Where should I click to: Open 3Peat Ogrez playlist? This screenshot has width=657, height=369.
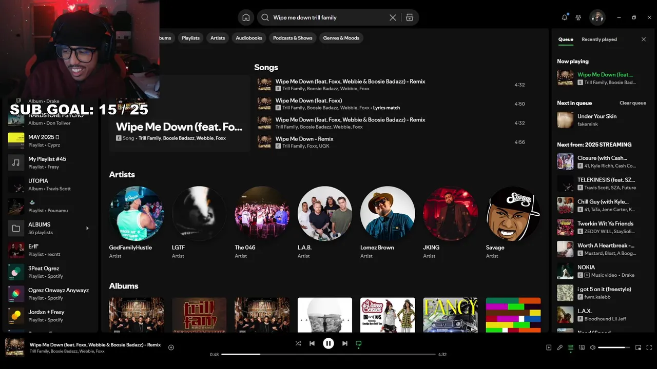pyautogui.click(x=50, y=272)
